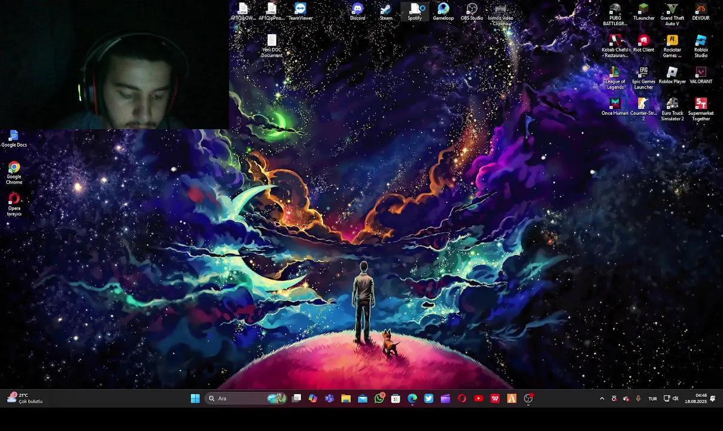The height and width of the screenshot is (431, 723).
Task: Open the Mail app from the taskbar
Action: point(363,398)
